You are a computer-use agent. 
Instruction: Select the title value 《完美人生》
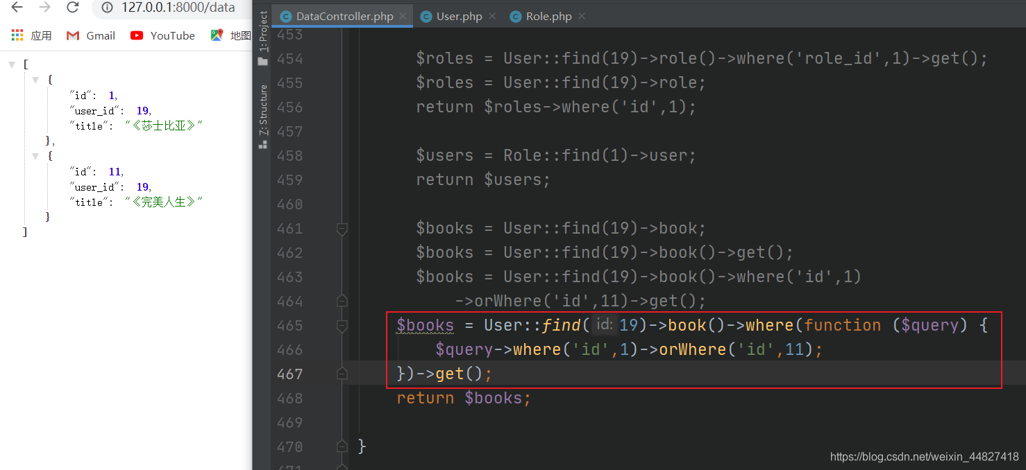(x=164, y=202)
